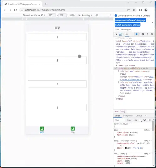Open device toolbar more options menu
Screen dimensions: 156x168
pos(110,15)
